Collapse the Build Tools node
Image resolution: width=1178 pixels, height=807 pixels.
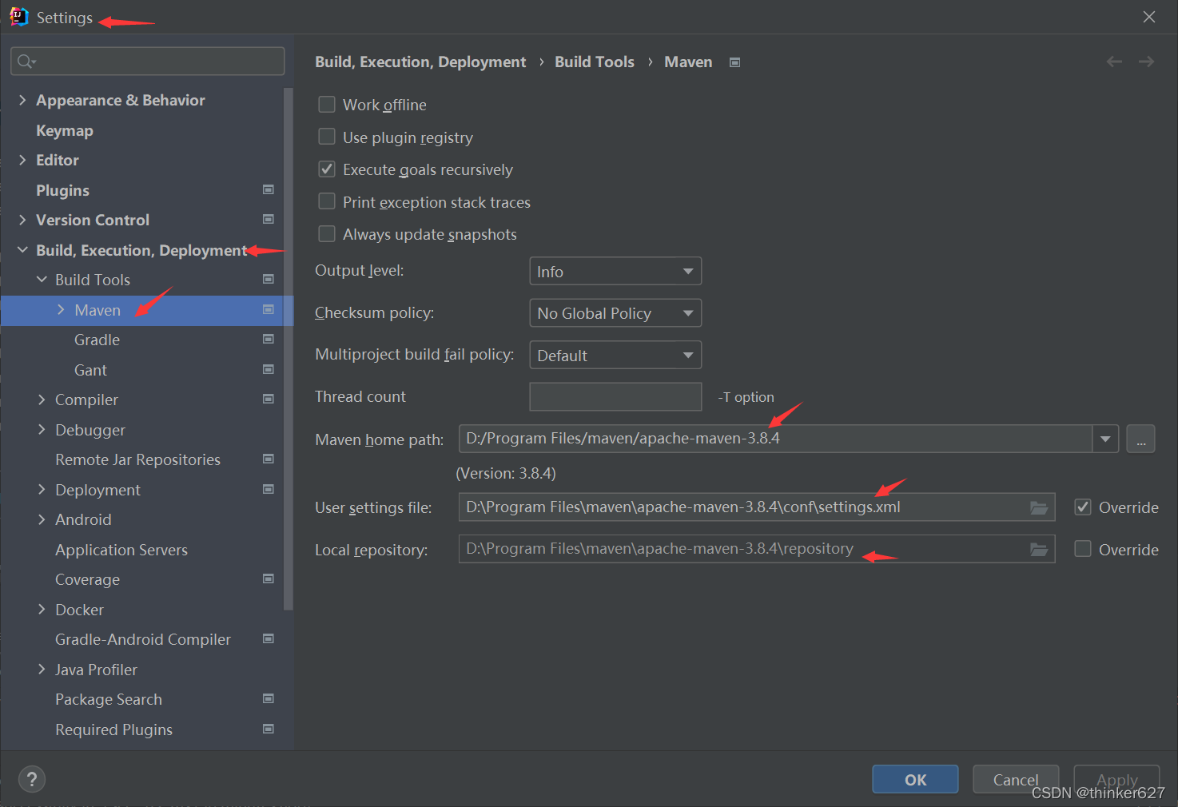tap(42, 280)
